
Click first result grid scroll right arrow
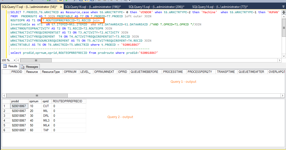coord(282,95)
